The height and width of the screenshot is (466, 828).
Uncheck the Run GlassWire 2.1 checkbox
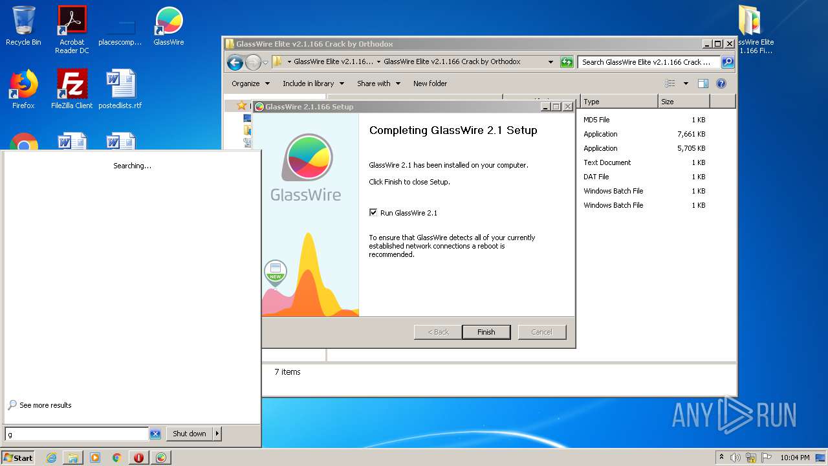click(373, 212)
